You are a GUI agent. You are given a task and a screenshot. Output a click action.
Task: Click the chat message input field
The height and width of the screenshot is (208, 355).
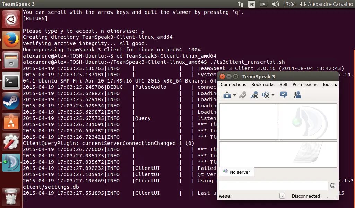click(273, 185)
